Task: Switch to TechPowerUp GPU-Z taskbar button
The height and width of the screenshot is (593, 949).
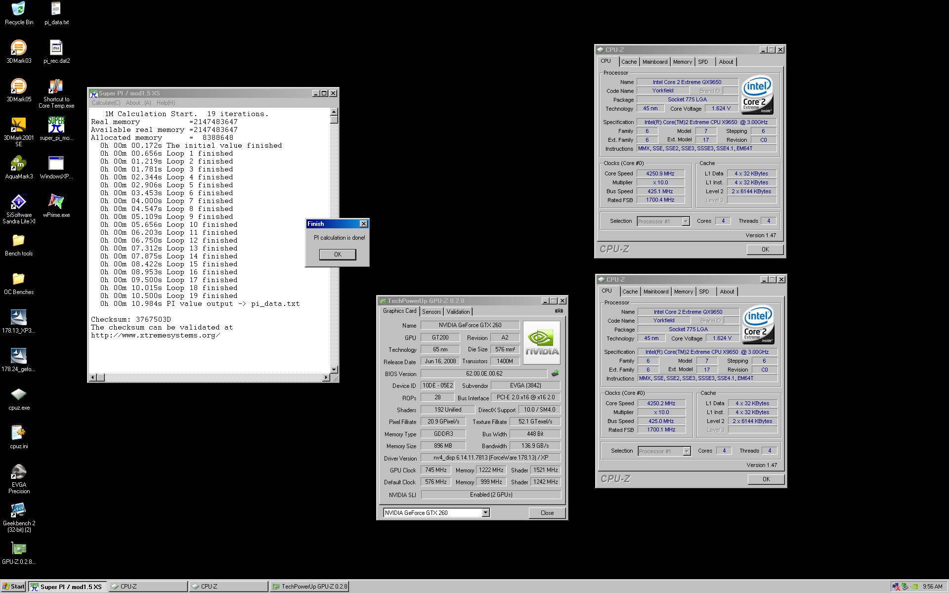Action: (309, 587)
